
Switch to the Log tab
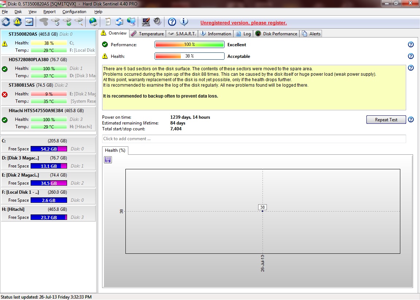click(x=243, y=34)
